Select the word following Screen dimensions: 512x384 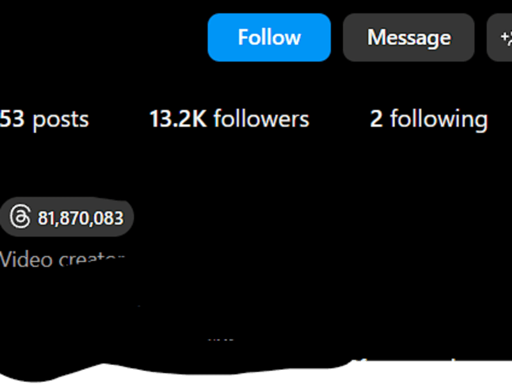click(x=439, y=120)
